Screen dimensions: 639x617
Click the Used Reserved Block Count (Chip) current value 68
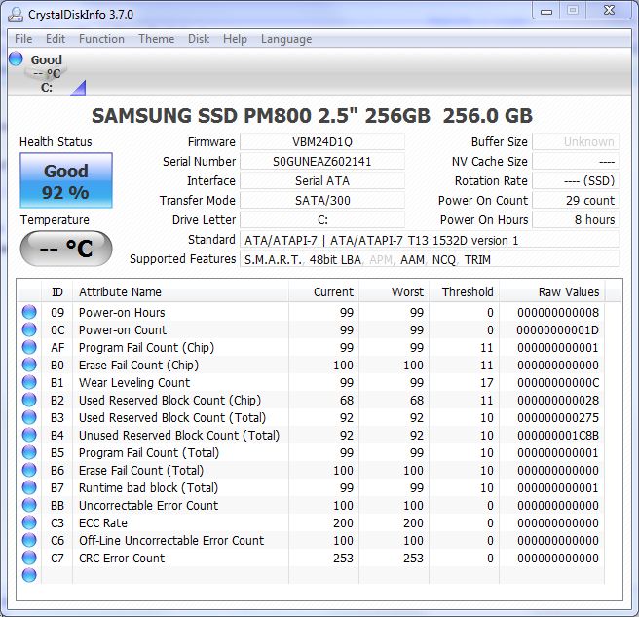(x=347, y=400)
